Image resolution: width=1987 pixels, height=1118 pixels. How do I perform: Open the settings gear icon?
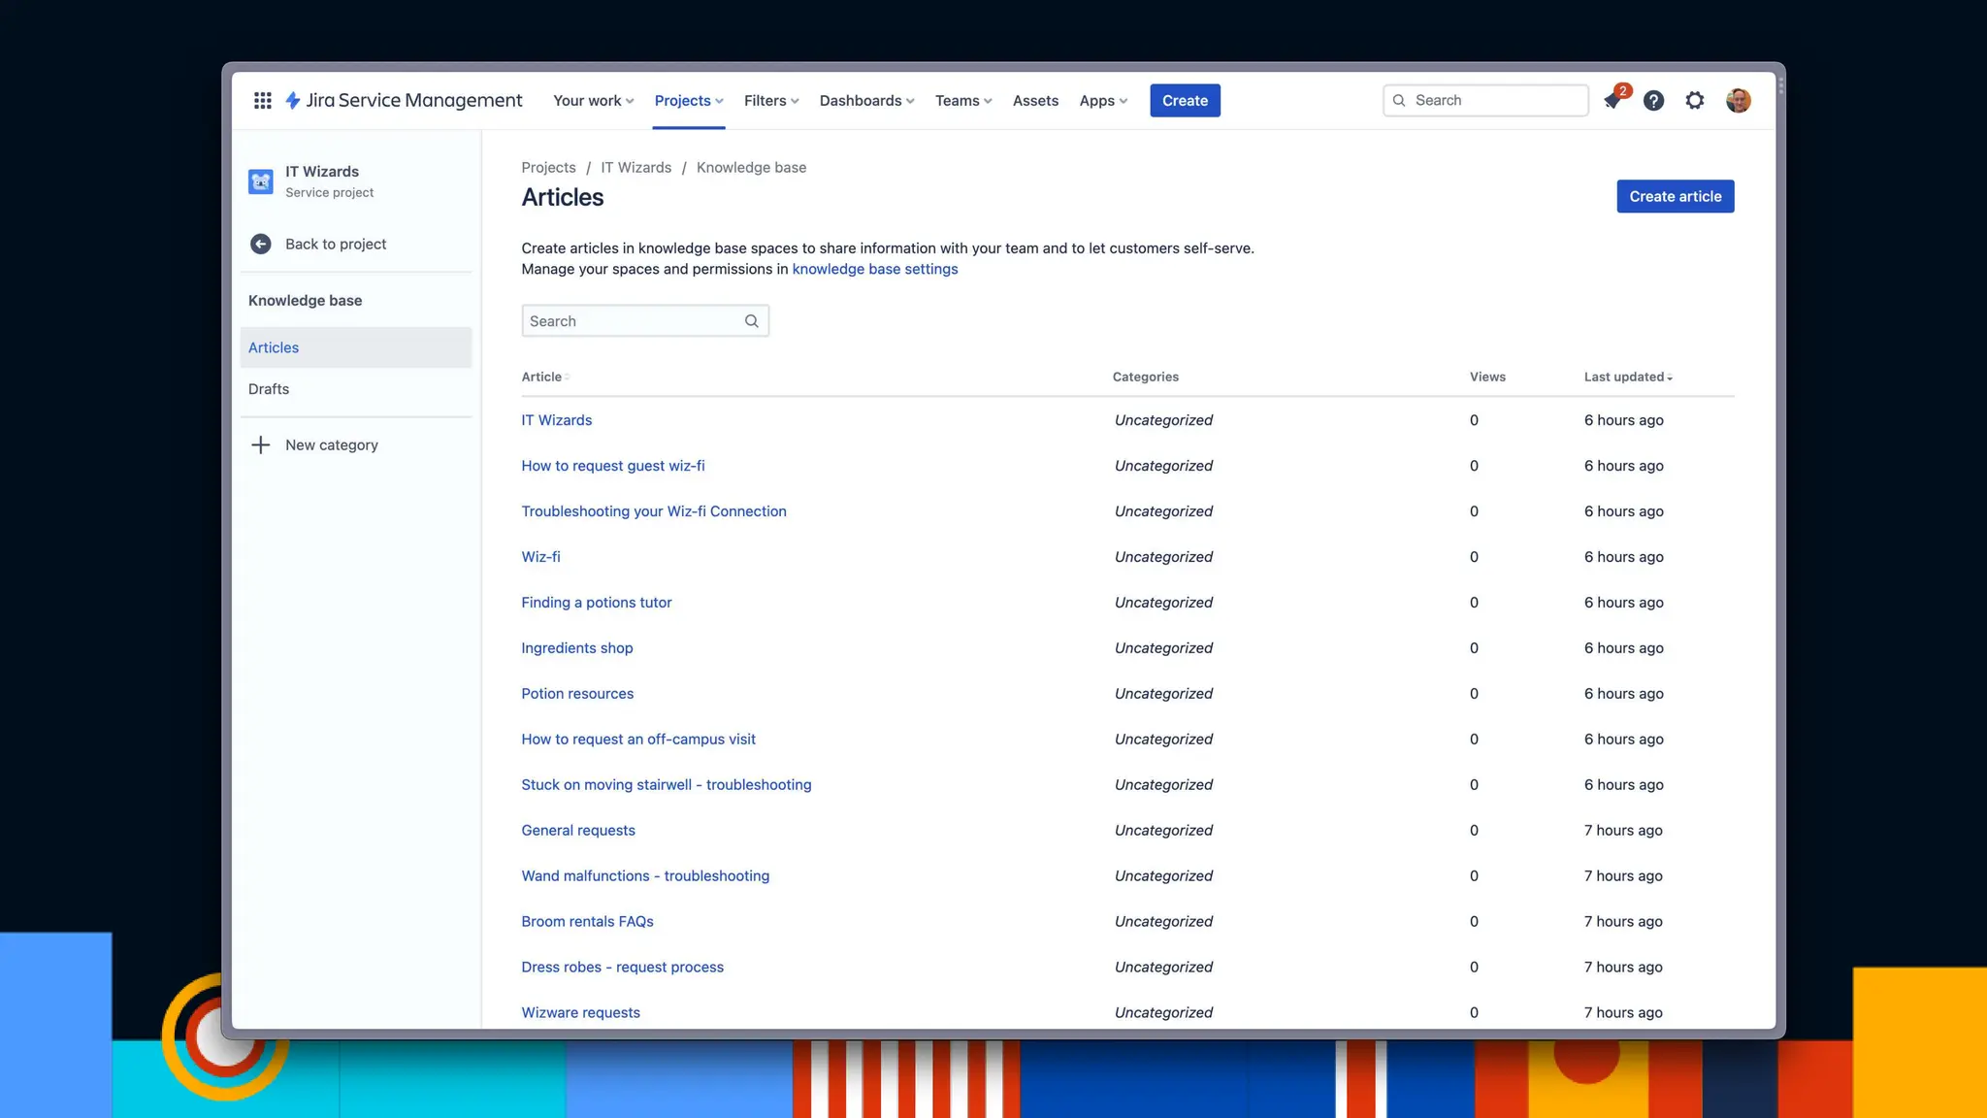1694,100
